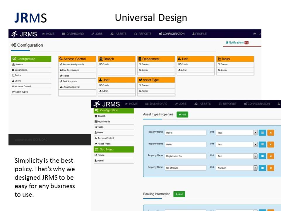This screenshot has height=211, width=281.
Task: Click orange delete X on Registration No row
Action: coord(271,156)
